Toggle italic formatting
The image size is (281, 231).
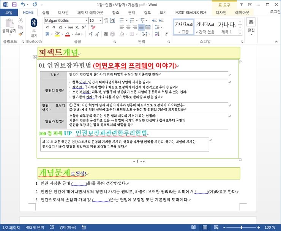[x=54, y=27]
